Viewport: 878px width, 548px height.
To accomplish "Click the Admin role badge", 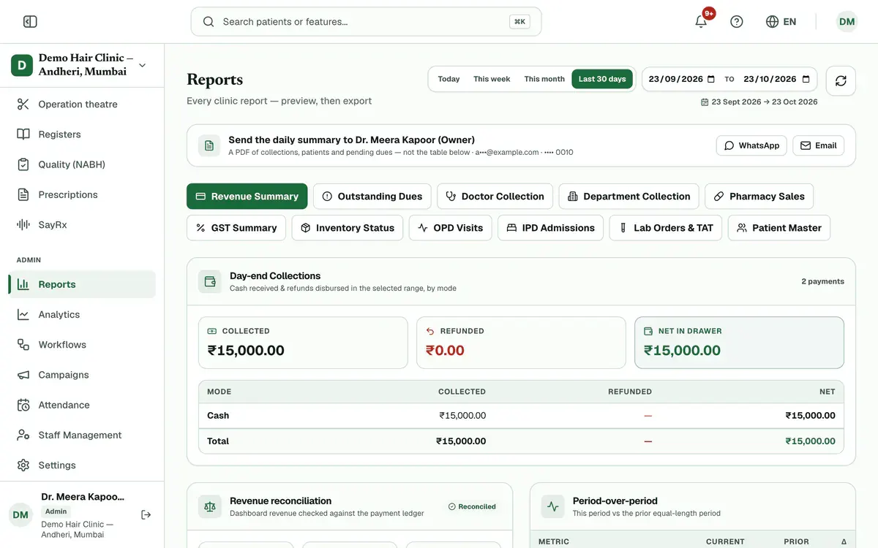I will (56, 511).
